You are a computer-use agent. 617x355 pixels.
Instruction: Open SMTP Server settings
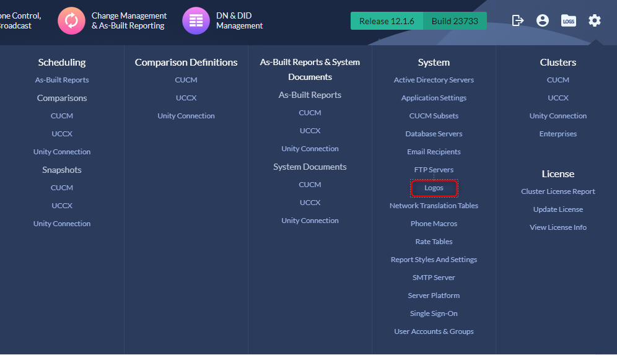pyautogui.click(x=434, y=278)
